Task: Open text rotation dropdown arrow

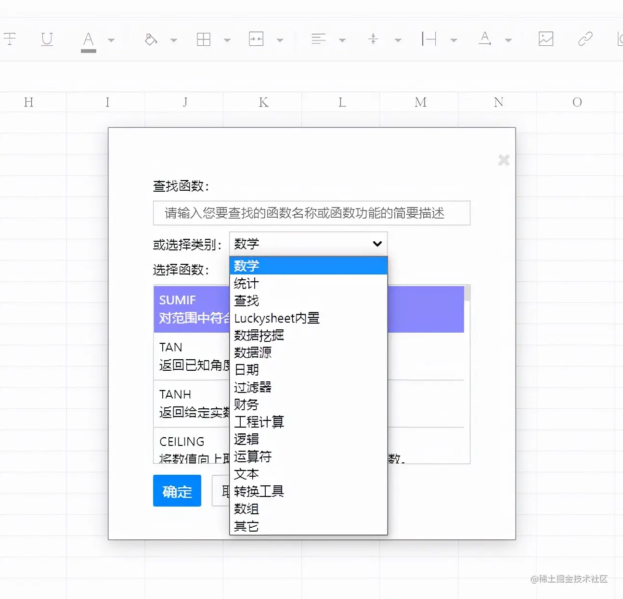Action: click(508, 40)
